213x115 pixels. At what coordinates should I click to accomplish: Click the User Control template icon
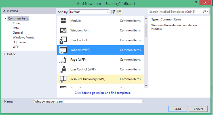click(x=63, y=40)
